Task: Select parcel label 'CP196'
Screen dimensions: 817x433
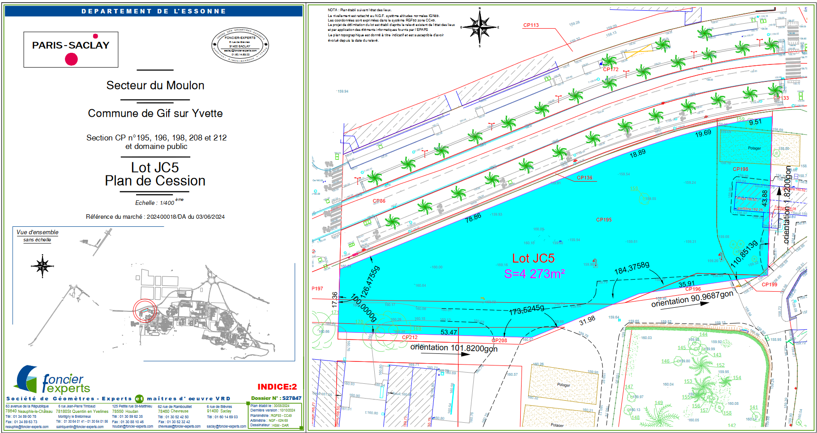Action: click(x=693, y=289)
